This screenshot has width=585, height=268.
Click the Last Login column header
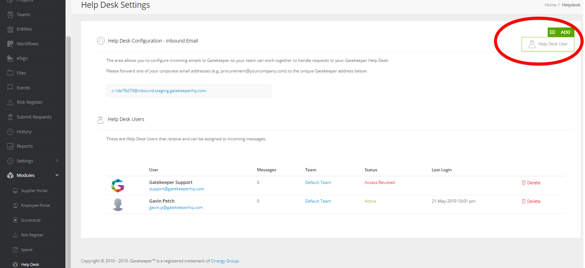(442, 170)
